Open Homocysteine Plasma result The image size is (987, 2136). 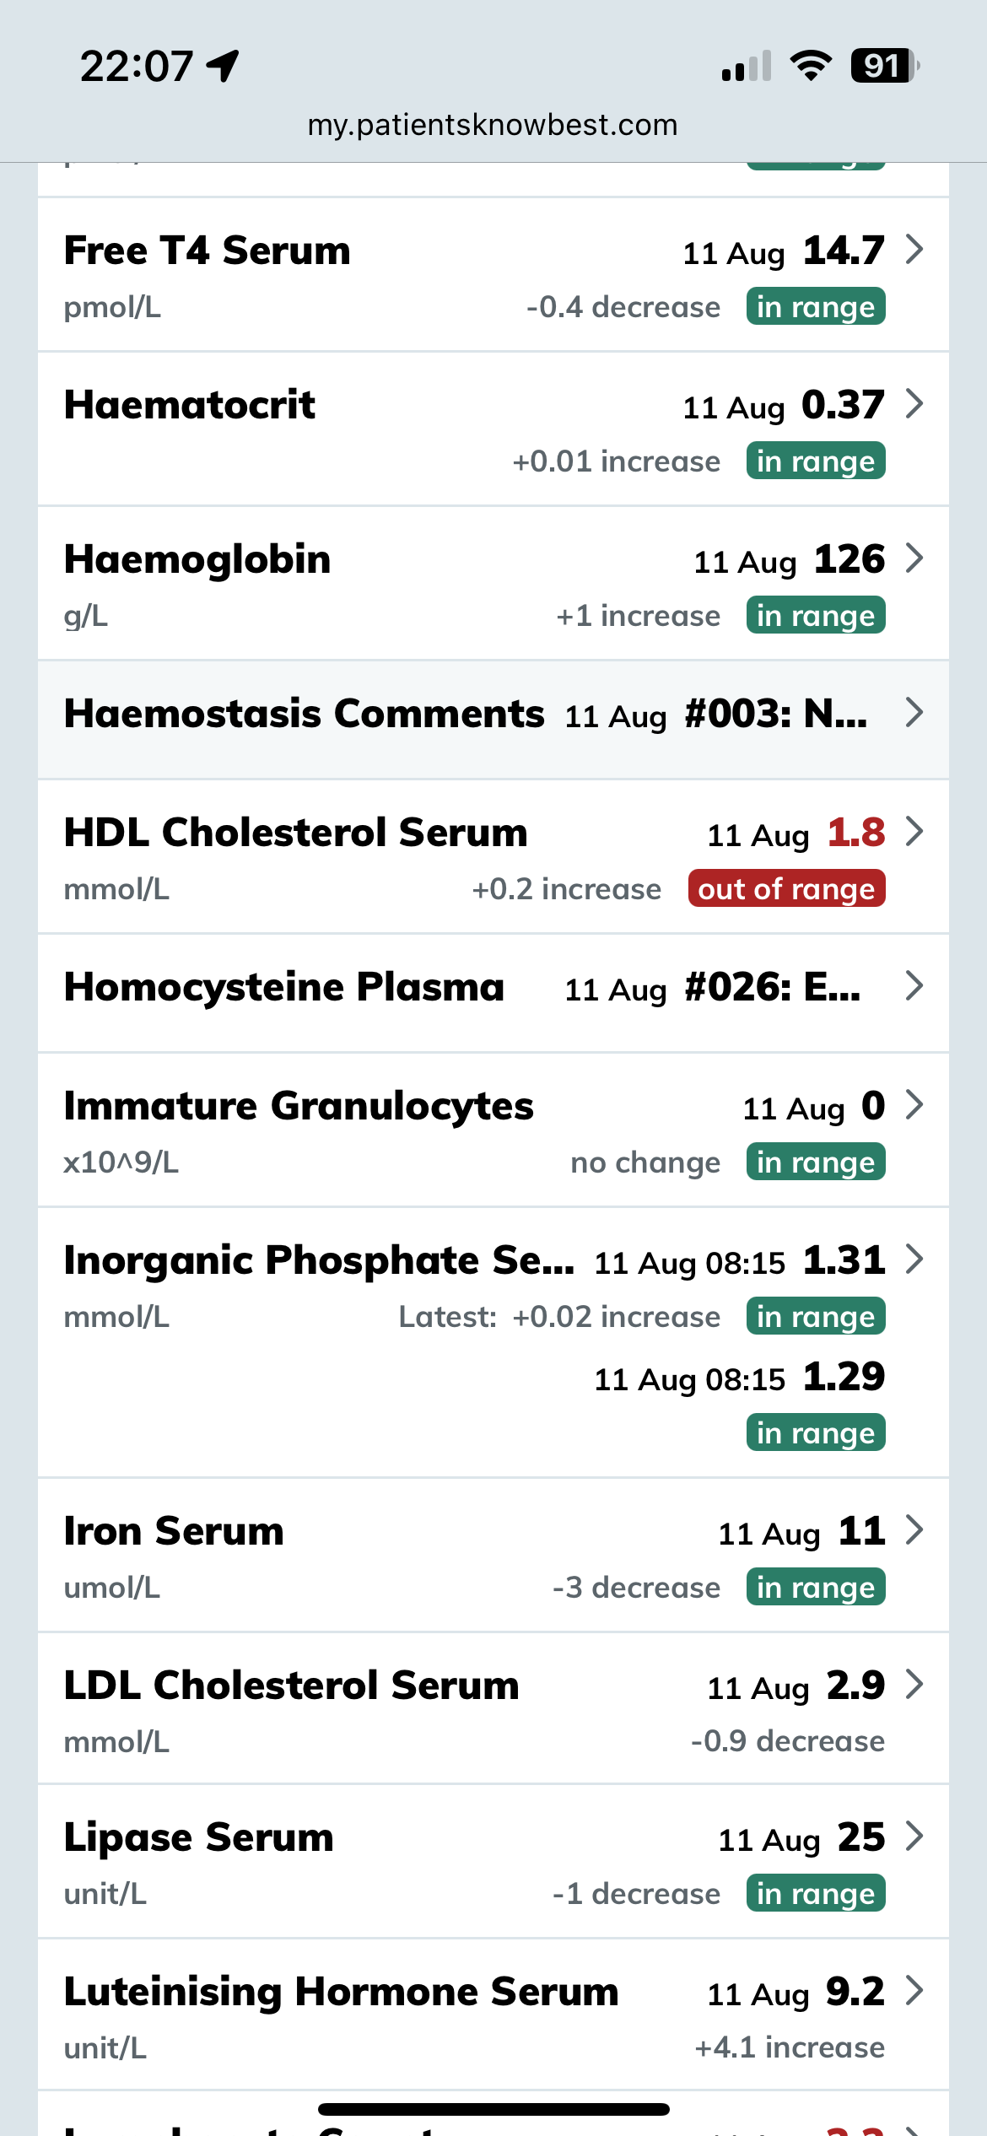(493, 987)
